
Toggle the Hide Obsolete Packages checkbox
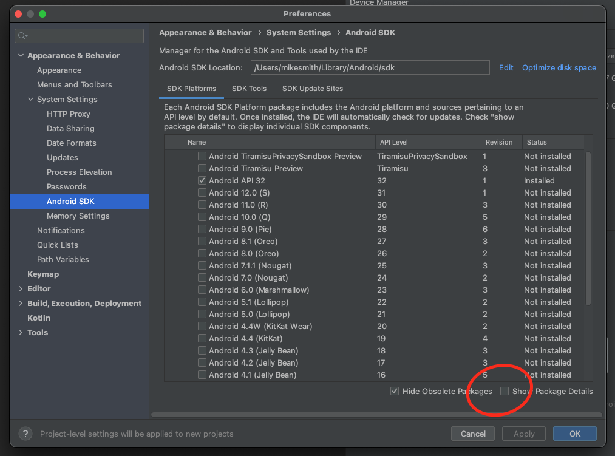pos(395,391)
